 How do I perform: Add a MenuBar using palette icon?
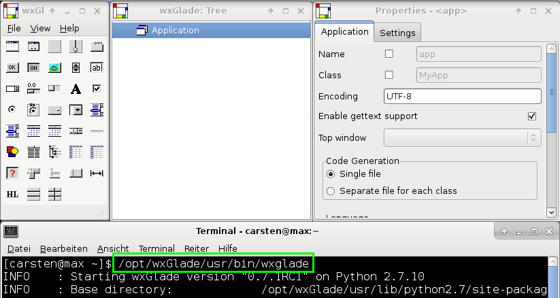(33, 173)
